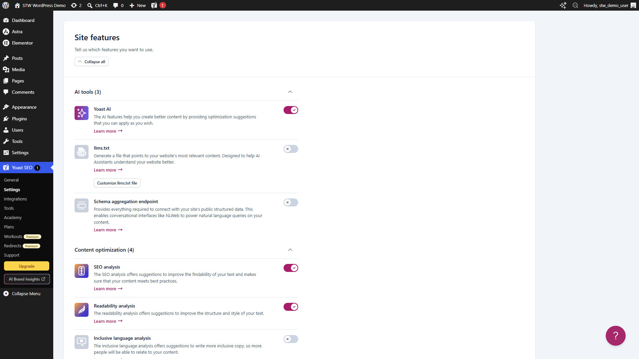This screenshot has width=639, height=359.
Task: Click the Users icon in sidebar
Action: click(6, 130)
